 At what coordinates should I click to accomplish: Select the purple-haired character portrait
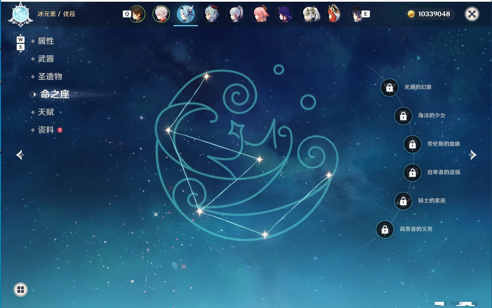284,14
